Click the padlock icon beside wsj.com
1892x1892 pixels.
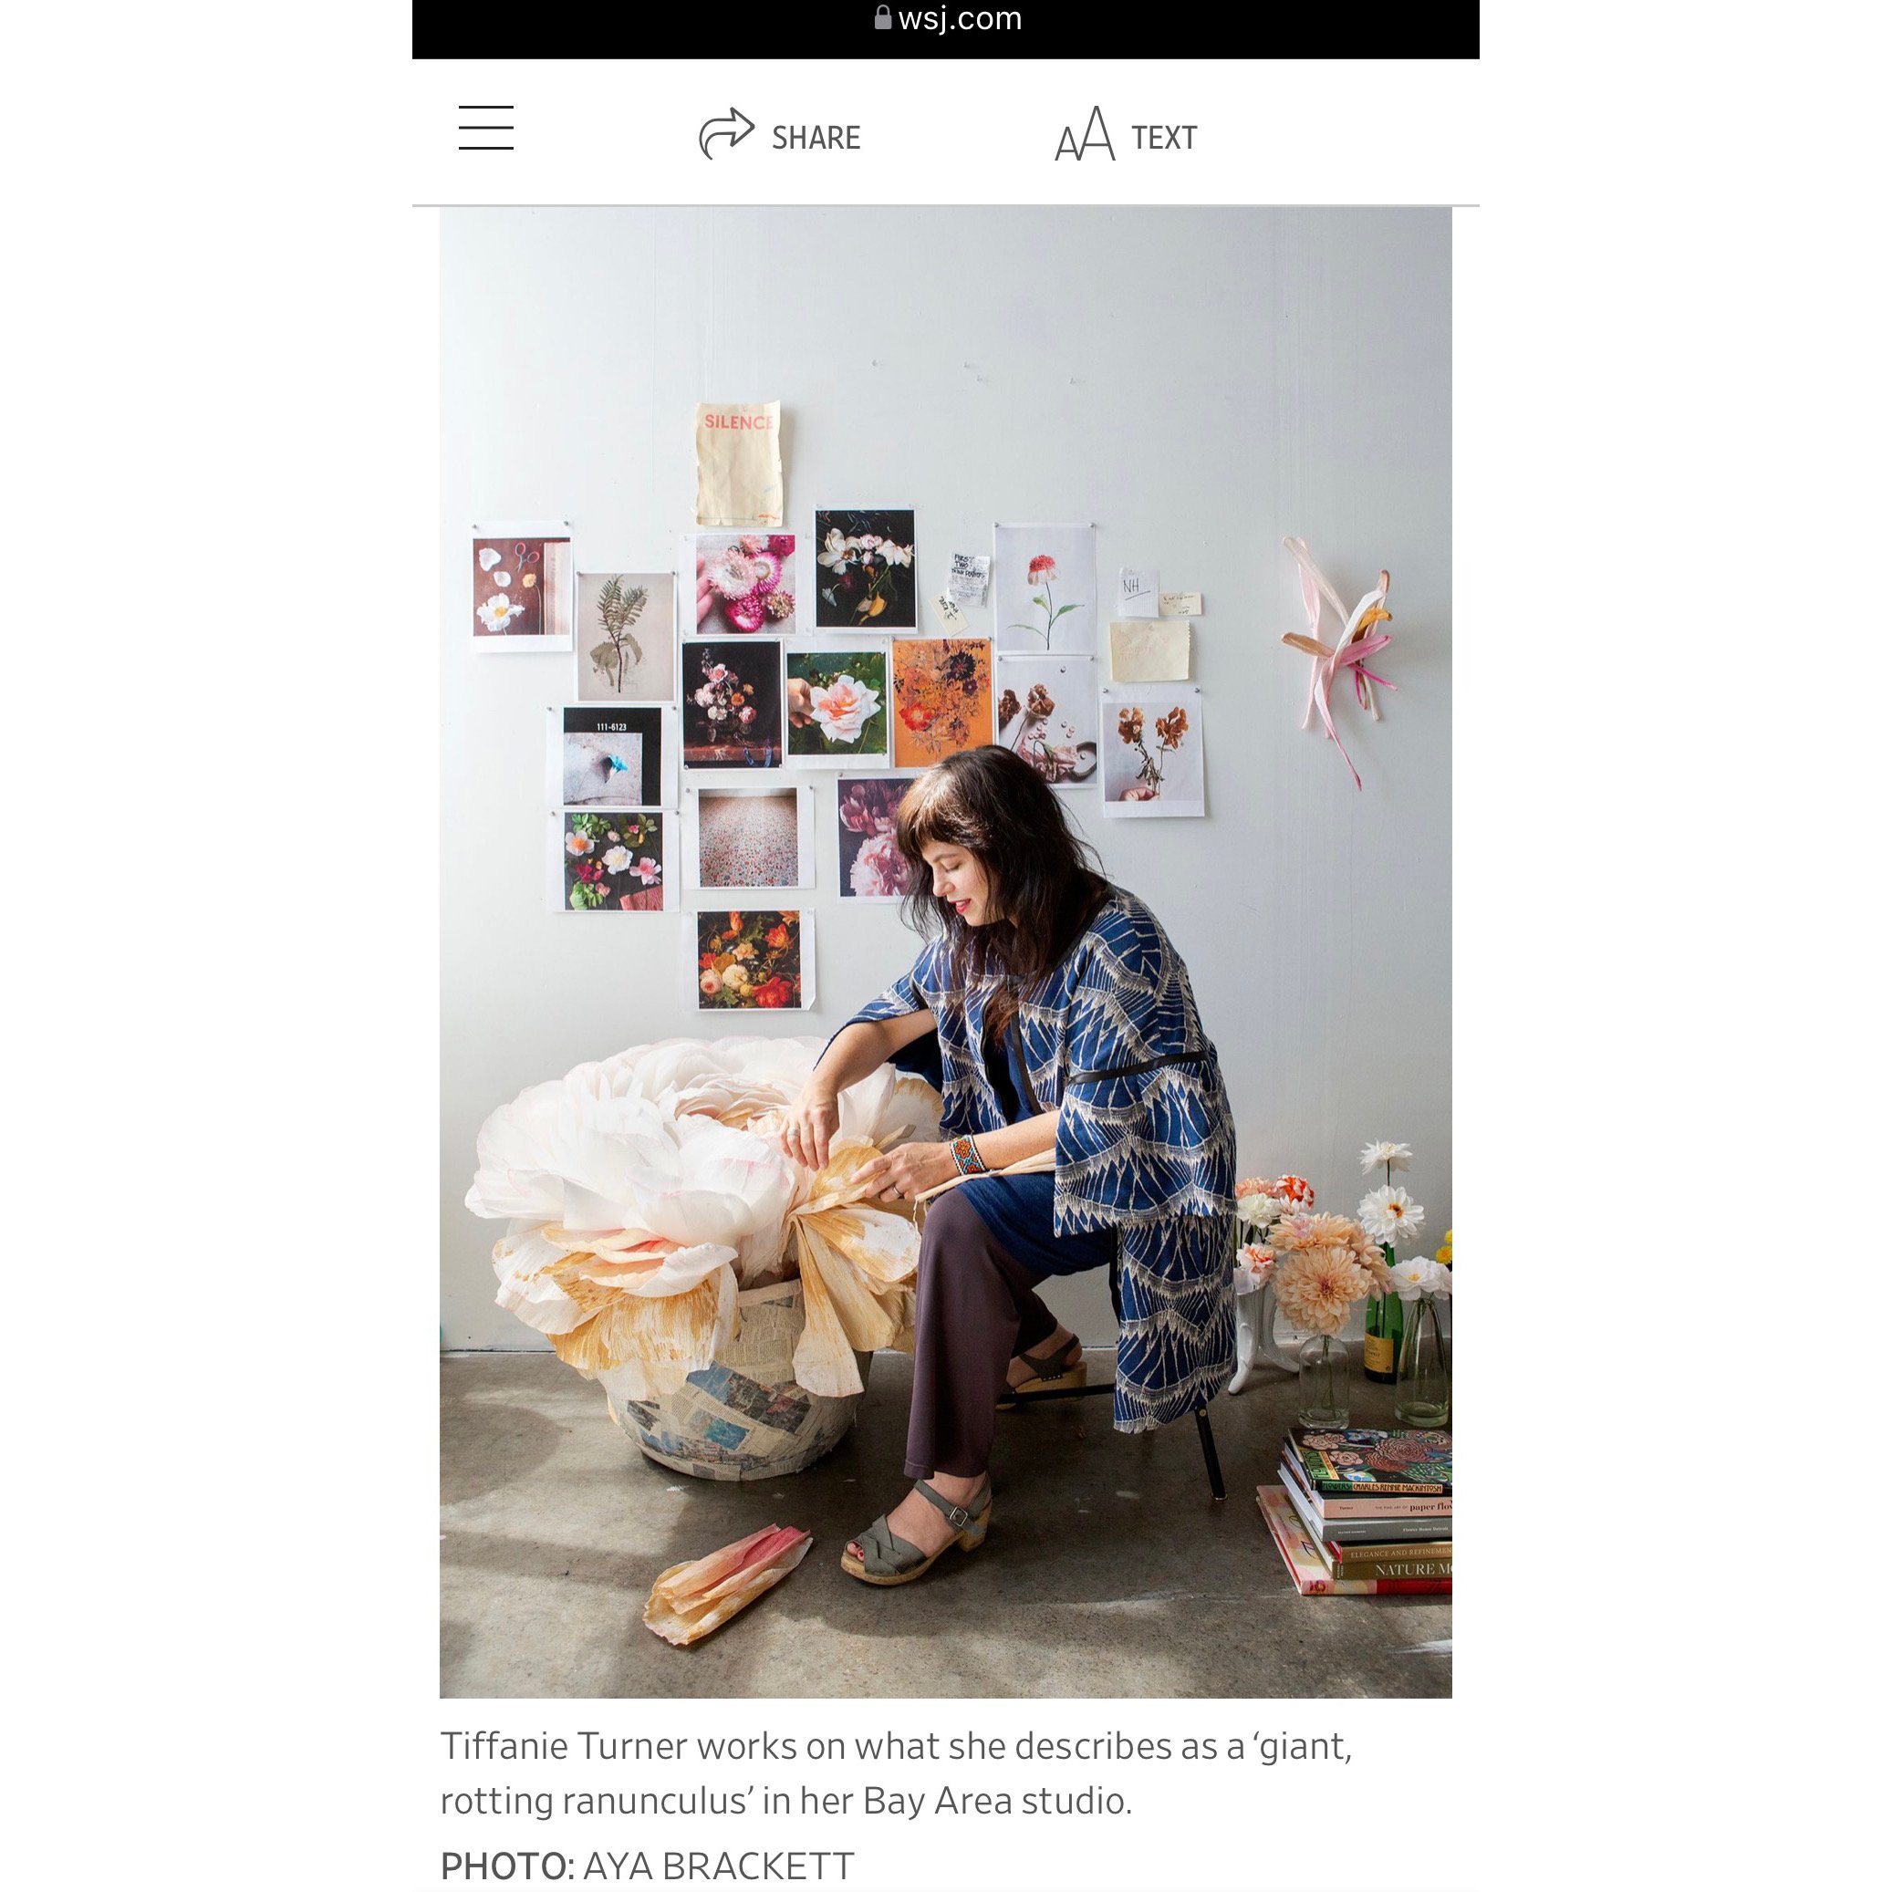coord(882,17)
